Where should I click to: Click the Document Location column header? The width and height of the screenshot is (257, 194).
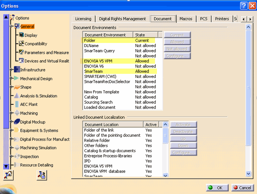[113, 125]
